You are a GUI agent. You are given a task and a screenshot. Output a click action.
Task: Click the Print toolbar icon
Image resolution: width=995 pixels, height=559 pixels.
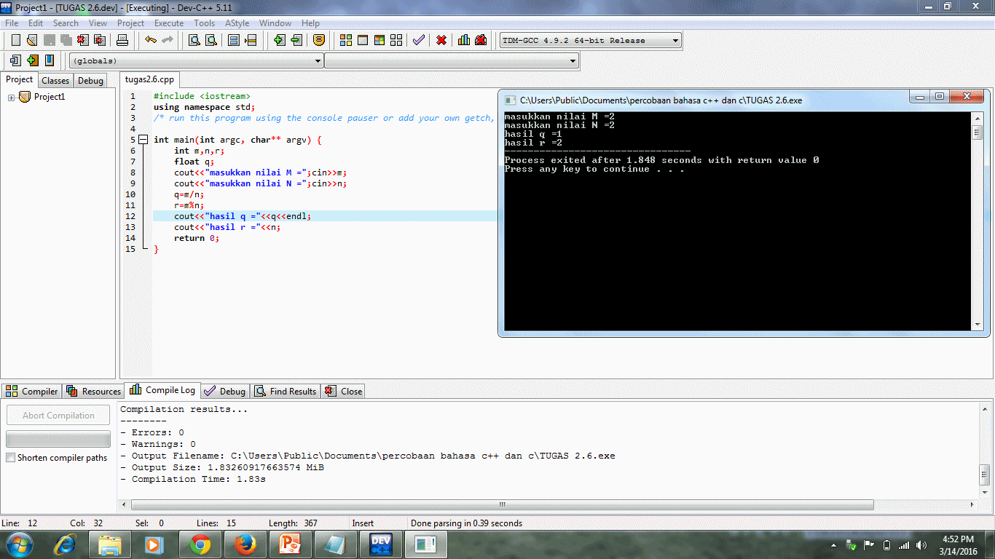pyautogui.click(x=122, y=40)
